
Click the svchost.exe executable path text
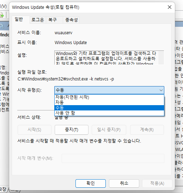point(66,79)
